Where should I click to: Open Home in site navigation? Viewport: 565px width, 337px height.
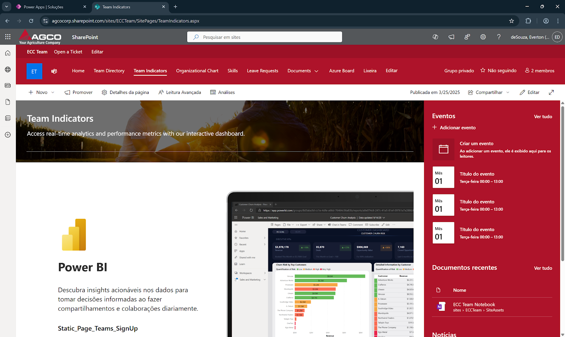click(78, 71)
